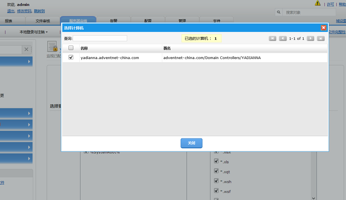This screenshot has height=200, width=346.
Task: Expand the first blue sidebar section arrow
Action: point(29,61)
